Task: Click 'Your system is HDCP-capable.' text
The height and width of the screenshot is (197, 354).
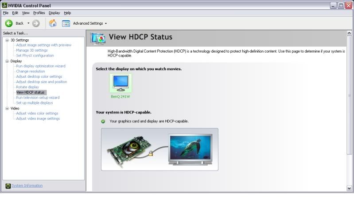Action: coord(124,112)
